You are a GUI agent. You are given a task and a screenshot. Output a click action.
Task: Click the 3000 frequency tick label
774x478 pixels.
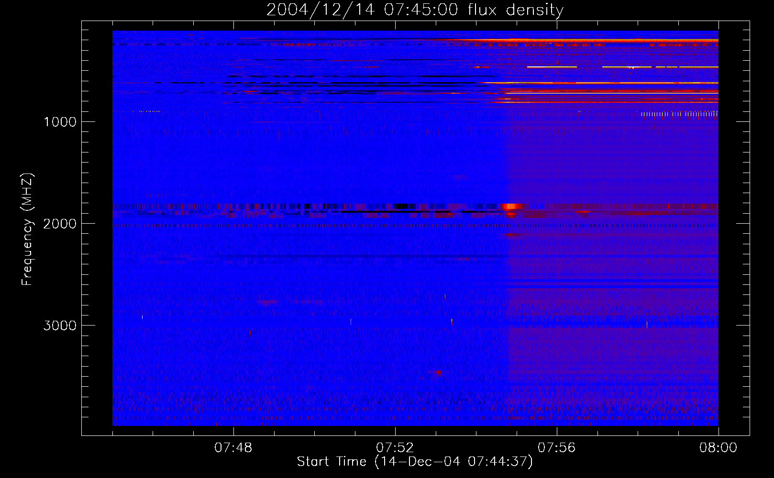60,326
